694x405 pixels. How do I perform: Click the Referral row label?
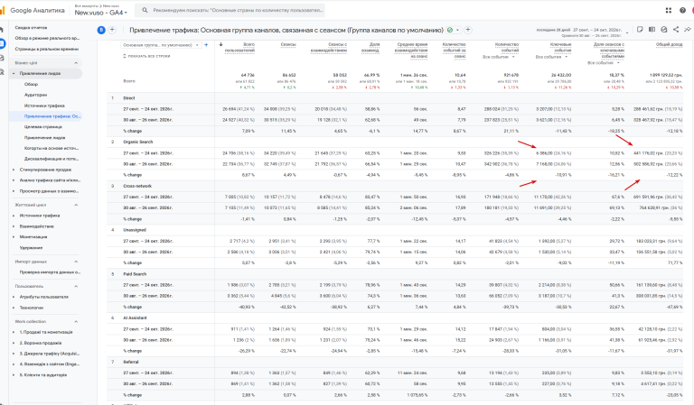click(131, 362)
